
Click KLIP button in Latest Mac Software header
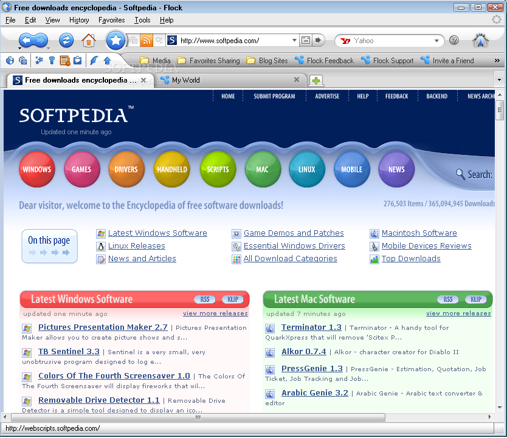(475, 299)
